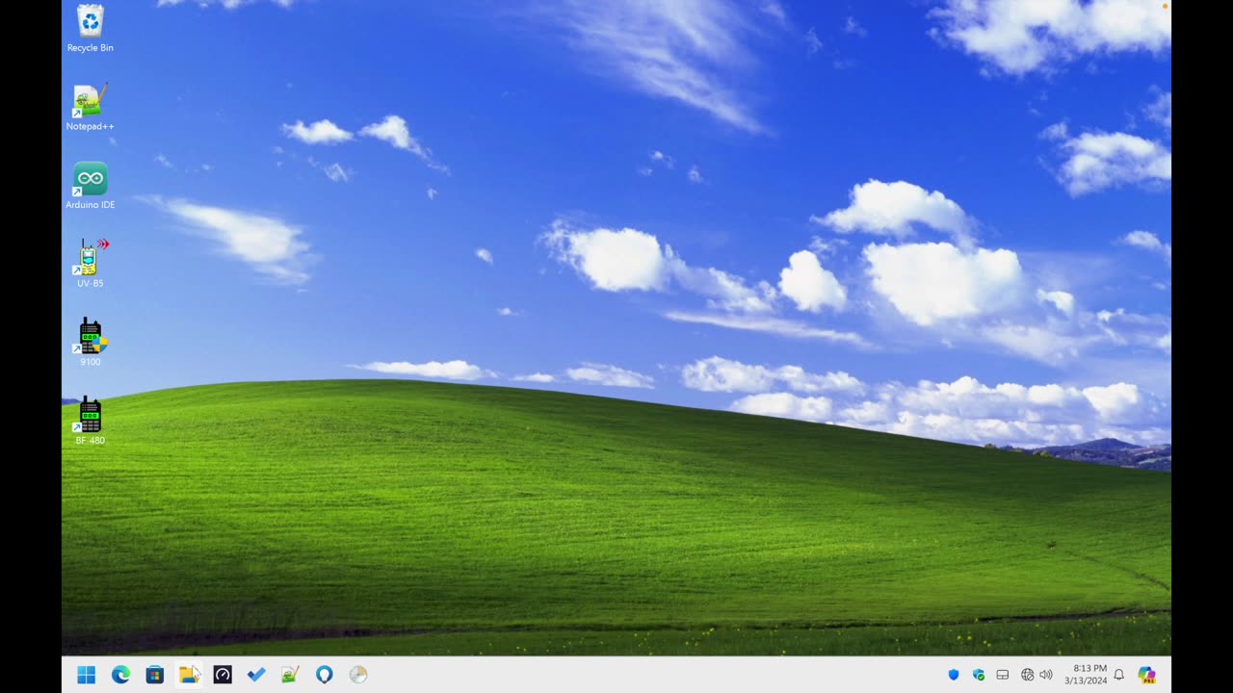Open network status globe icon
This screenshot has width=1233, height=693.
[1028, 675]
